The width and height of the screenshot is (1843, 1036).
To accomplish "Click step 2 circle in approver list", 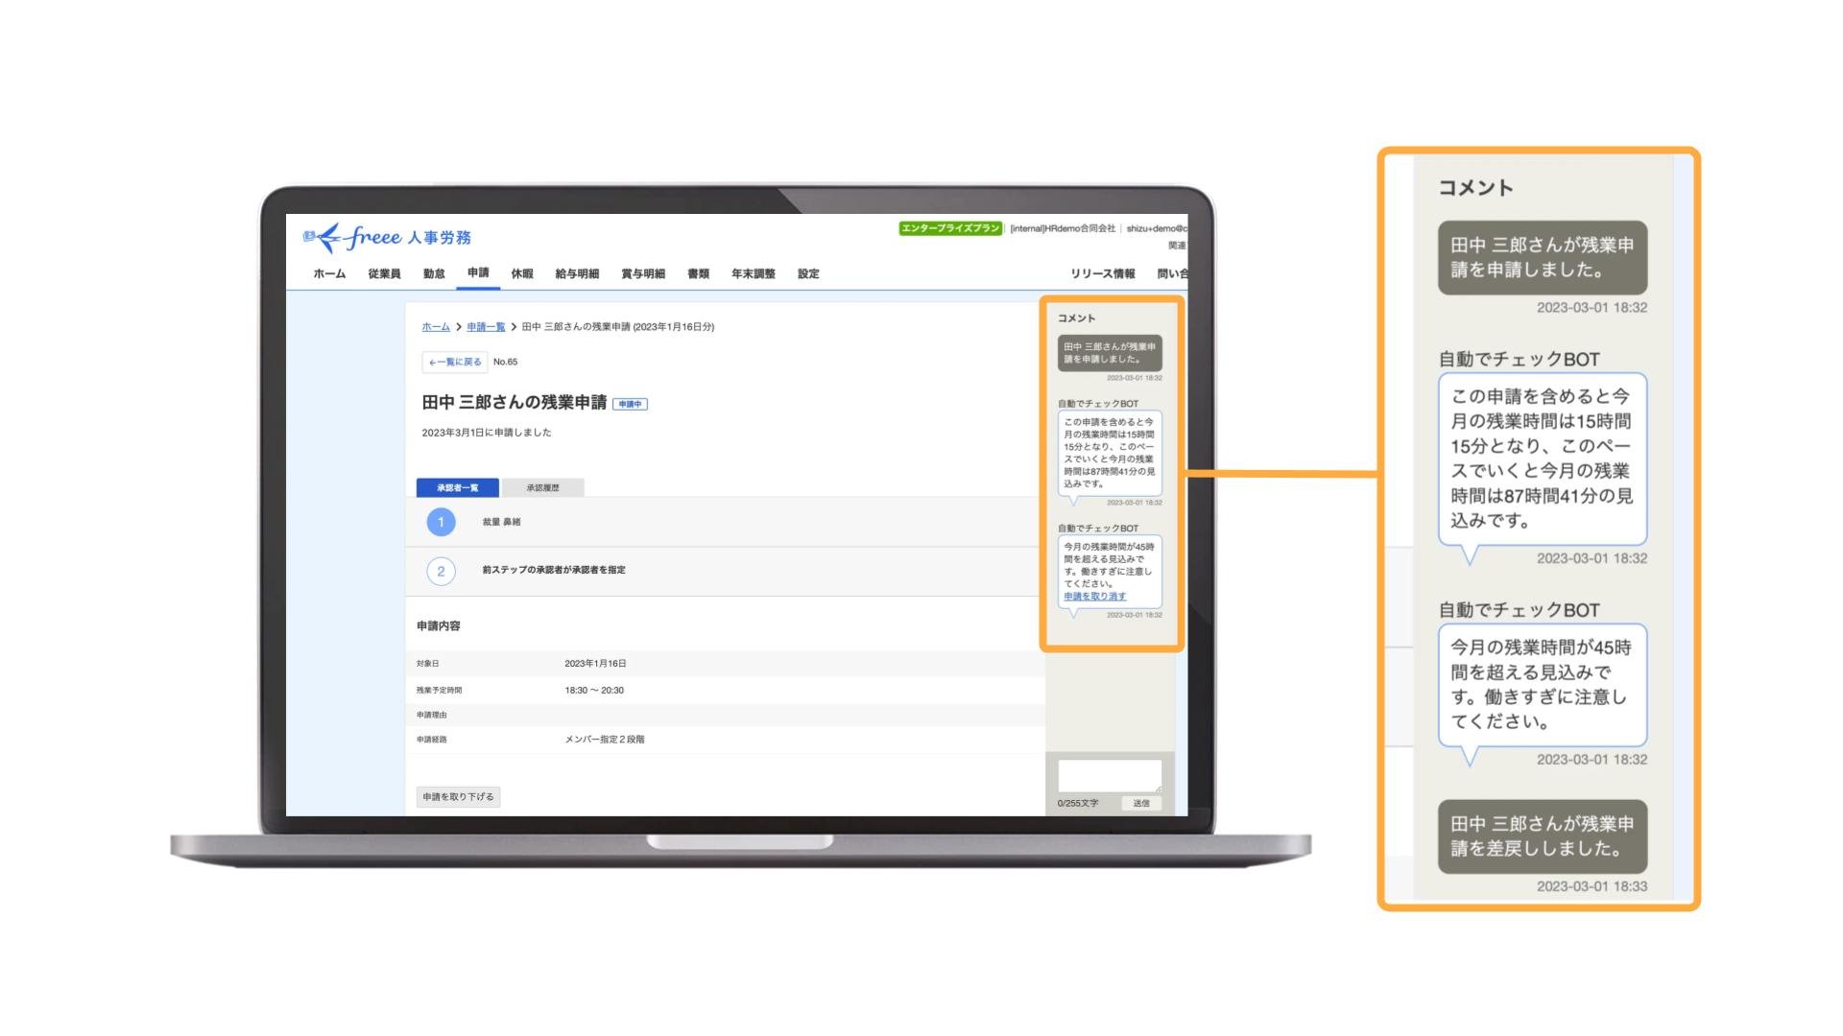I will coord(441,571).
